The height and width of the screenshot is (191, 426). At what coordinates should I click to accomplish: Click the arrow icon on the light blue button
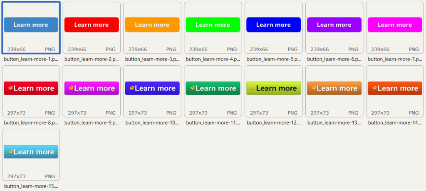coord(10,152)
